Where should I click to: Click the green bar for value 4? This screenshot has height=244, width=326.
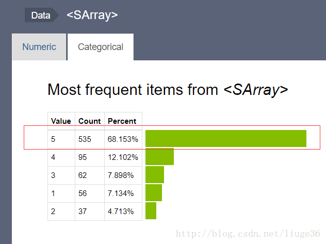coord(159,157)
